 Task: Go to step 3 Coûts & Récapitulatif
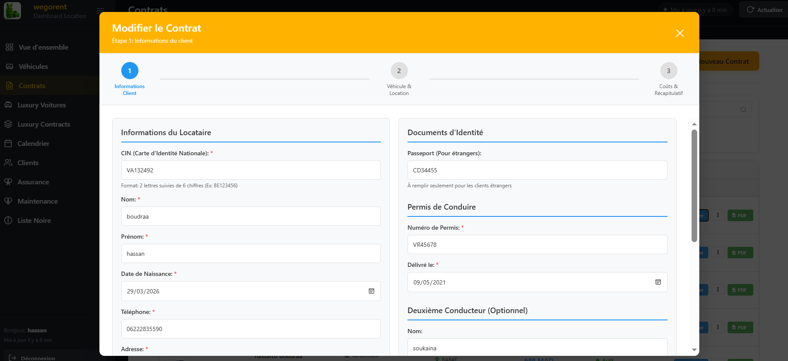(x=668, y=71)
